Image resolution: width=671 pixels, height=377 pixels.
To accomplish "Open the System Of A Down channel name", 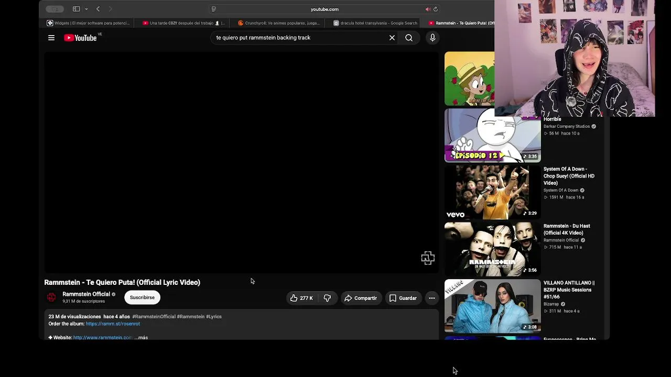I will (x=561, y=191).
